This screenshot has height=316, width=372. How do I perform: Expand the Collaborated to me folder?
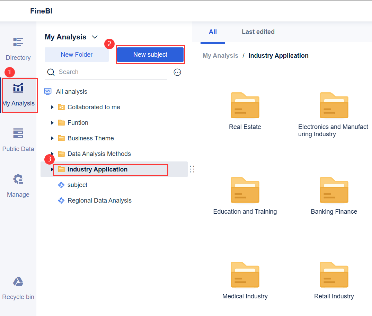(x=52, y=107)
